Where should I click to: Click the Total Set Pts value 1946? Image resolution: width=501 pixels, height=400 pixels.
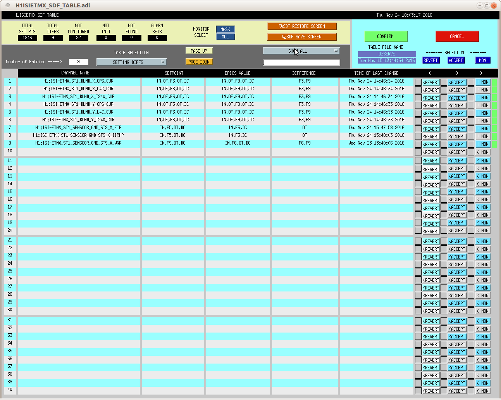tap(28, 38)
